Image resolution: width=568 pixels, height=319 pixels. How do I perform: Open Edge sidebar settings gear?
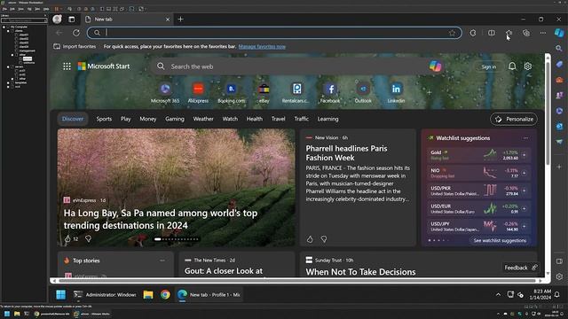[559, 276]
